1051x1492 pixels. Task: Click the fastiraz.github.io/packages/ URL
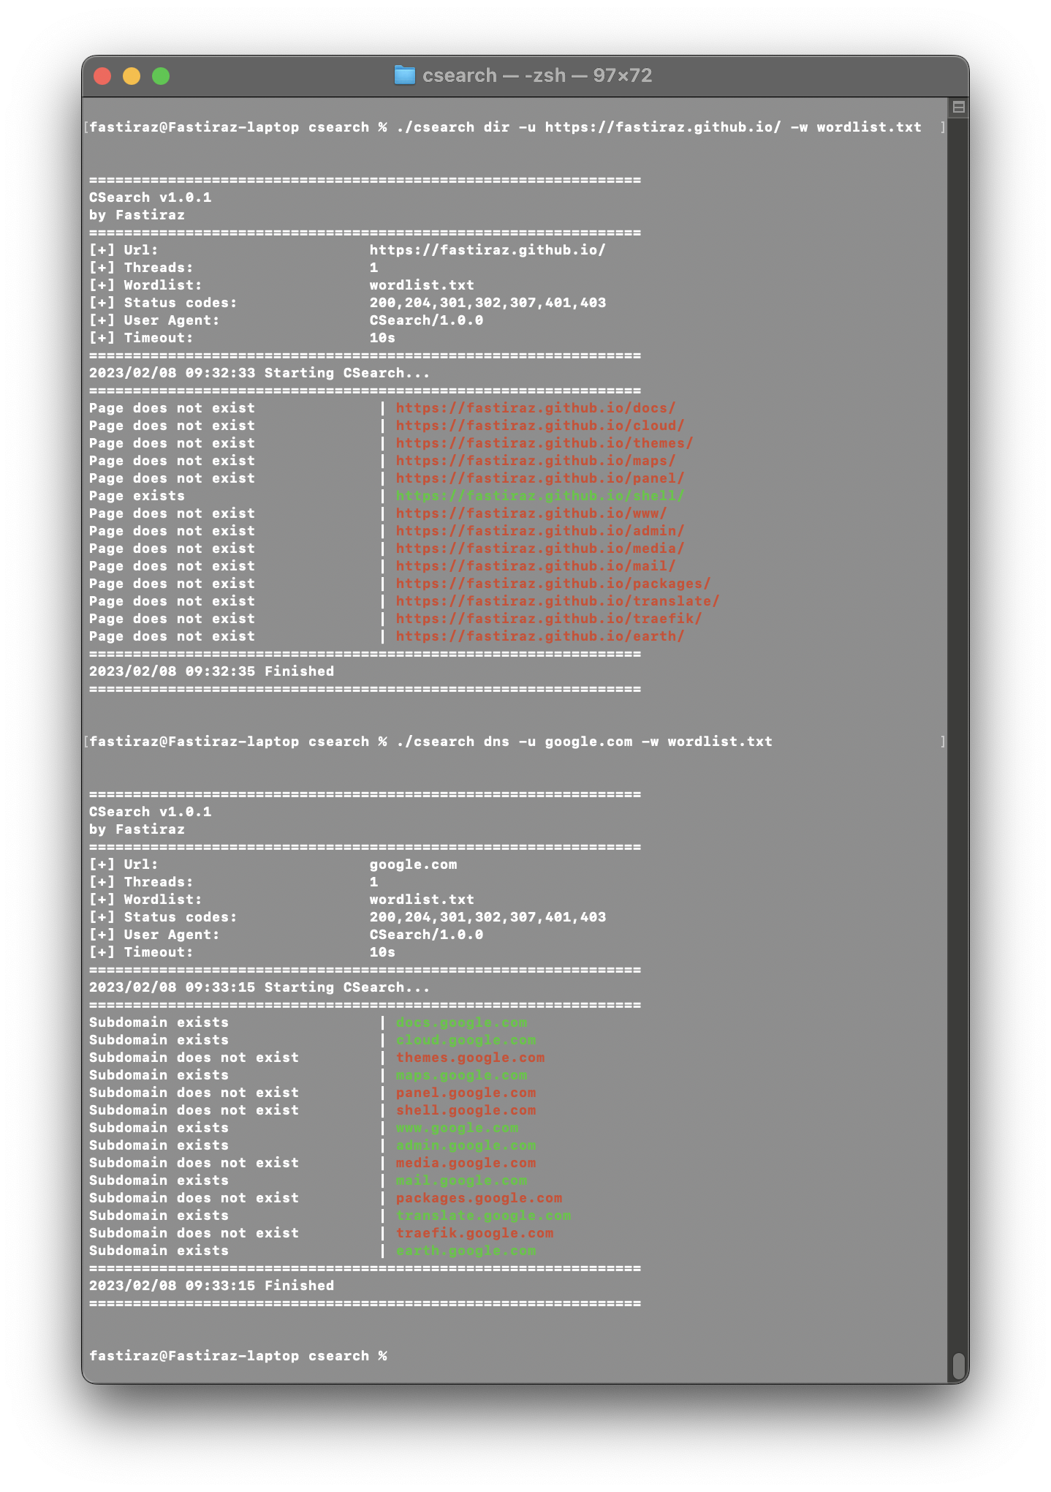pyautogui.click(x=553, y=584)
